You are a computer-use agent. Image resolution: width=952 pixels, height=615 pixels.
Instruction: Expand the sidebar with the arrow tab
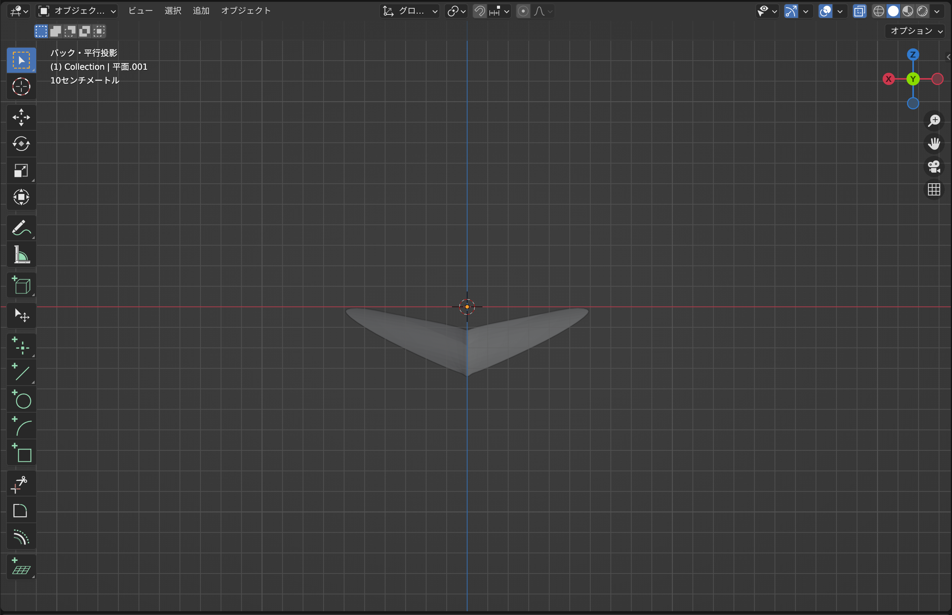pos(949,57)
